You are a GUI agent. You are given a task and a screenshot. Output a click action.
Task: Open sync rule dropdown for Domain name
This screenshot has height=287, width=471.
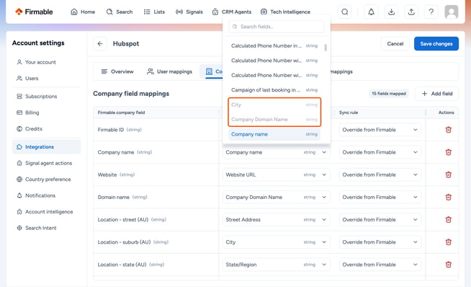[x=380, y=197]
